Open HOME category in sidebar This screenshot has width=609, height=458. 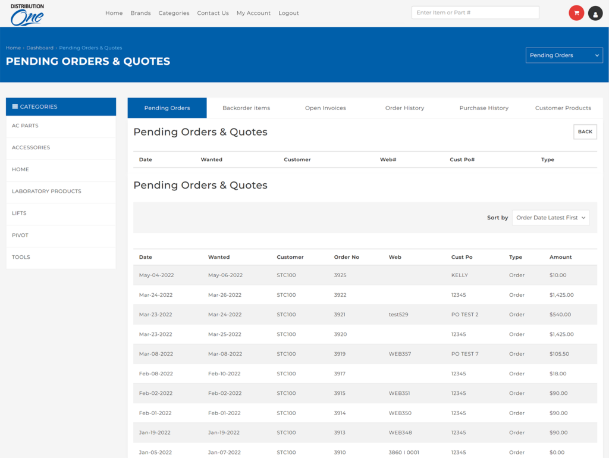point(61,170)
